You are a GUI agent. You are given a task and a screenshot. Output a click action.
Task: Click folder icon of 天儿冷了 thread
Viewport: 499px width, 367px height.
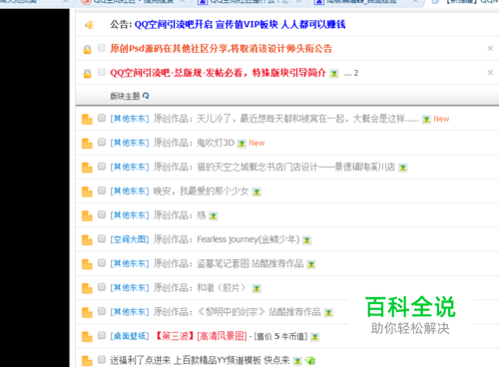click(x=87, y=119)
